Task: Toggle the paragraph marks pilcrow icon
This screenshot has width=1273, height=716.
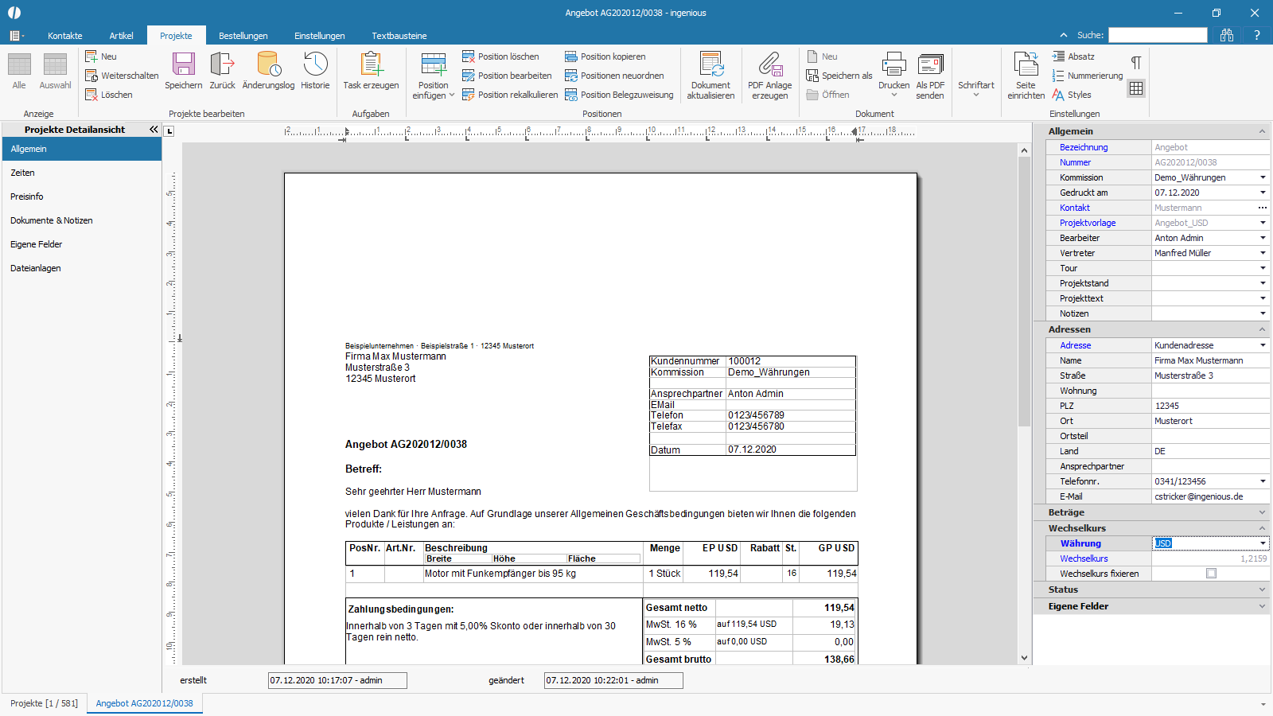Action: 1136,63
